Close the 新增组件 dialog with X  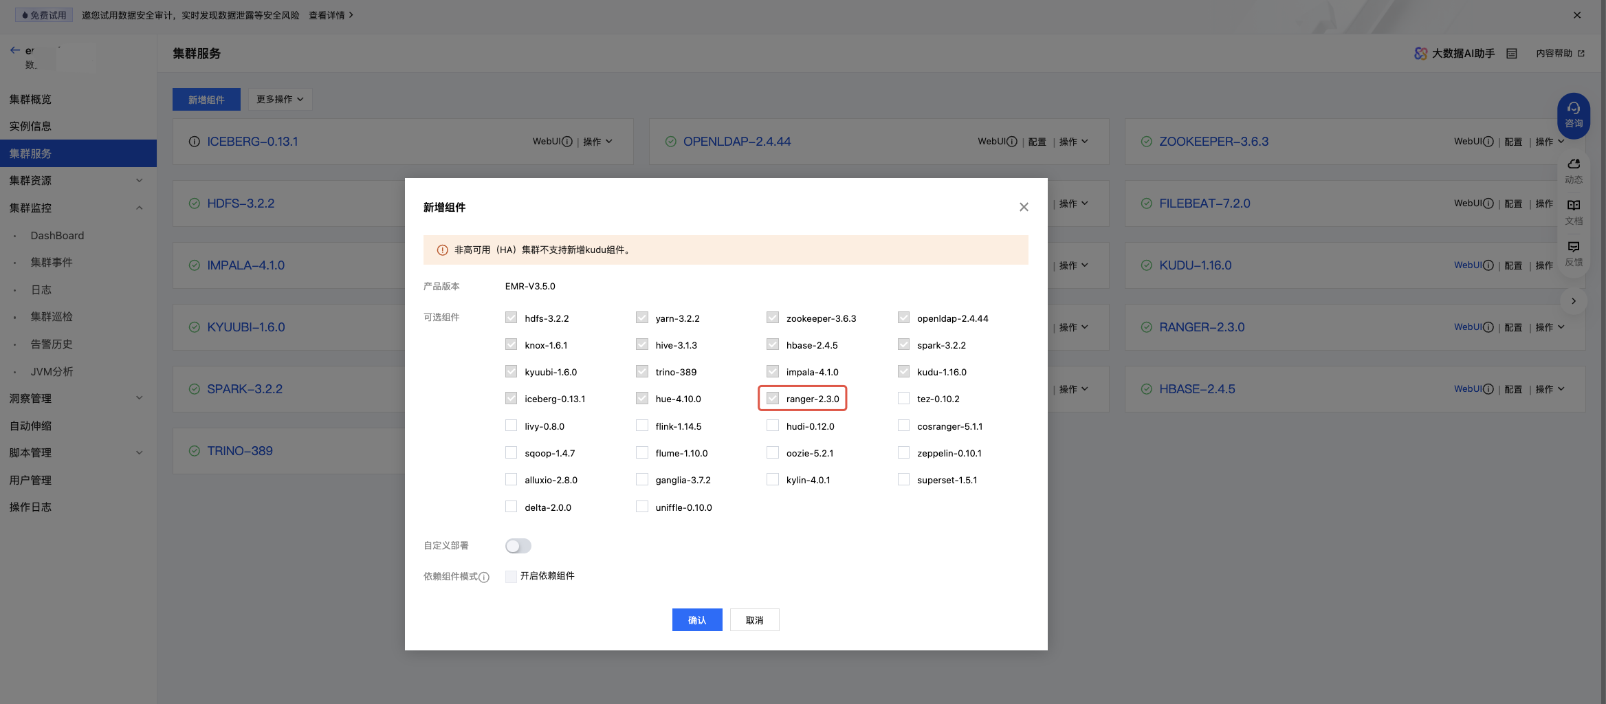1024,207
